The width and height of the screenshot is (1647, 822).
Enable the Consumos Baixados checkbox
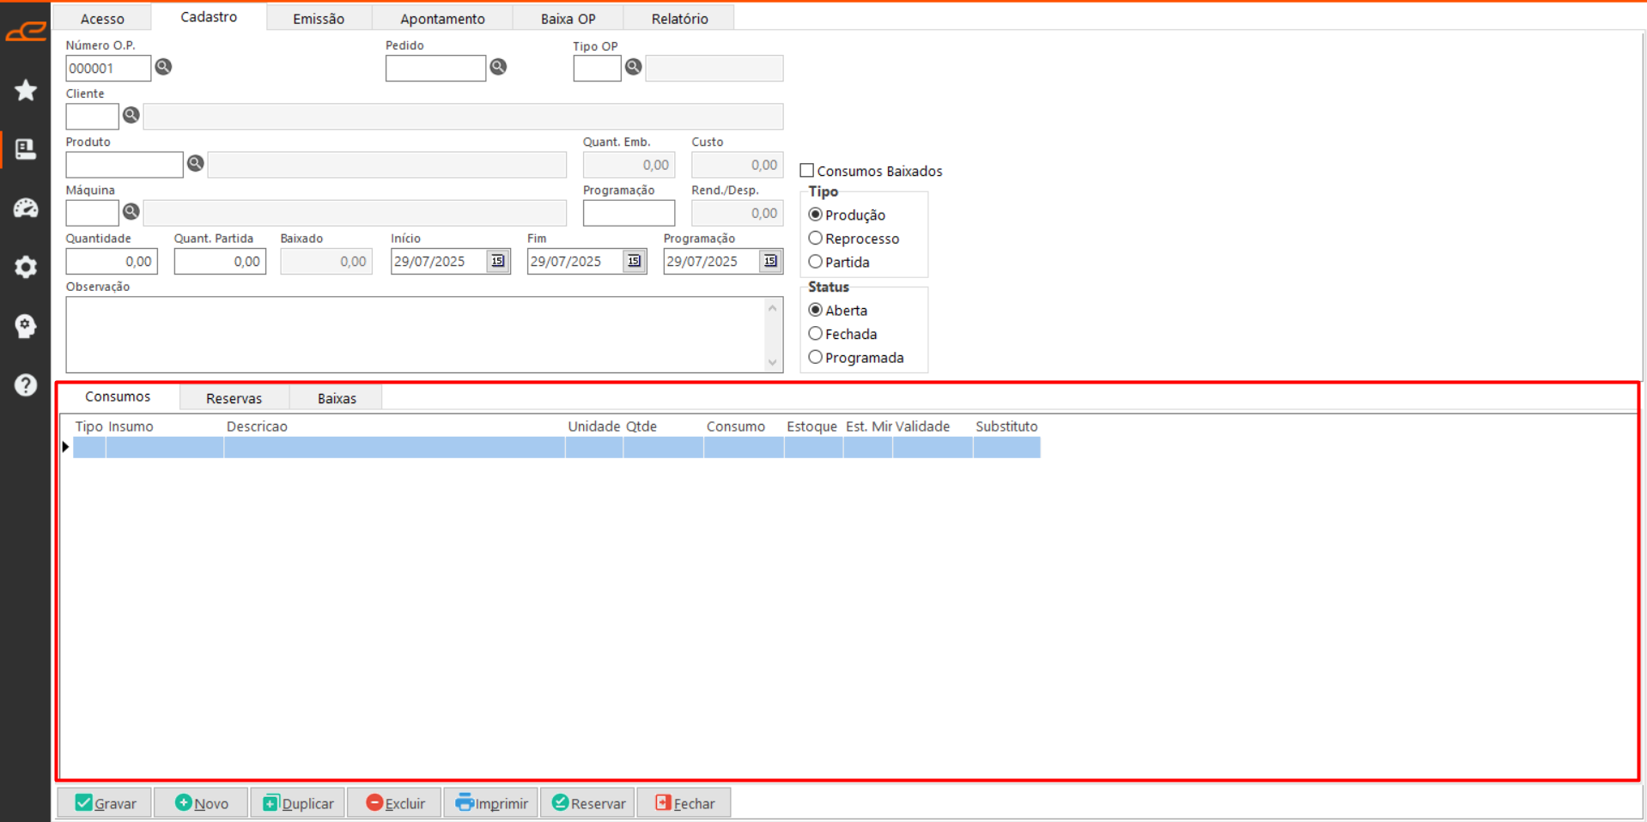(x=807, y=171)
